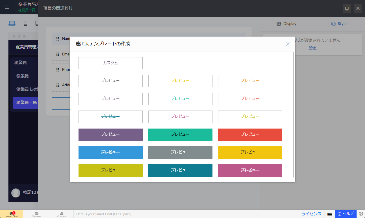Screen dimensions: 365x218
Task: Click the keyboard icon in bottom bar
Action: [x=330, y=214]
